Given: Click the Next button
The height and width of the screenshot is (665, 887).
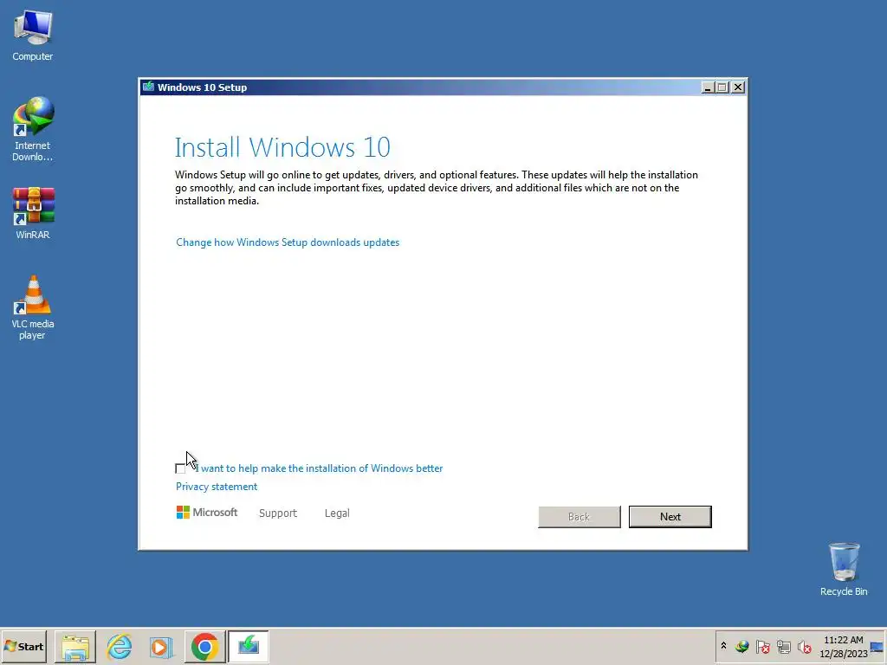Looking at the screenshot, I should point(670,516).
